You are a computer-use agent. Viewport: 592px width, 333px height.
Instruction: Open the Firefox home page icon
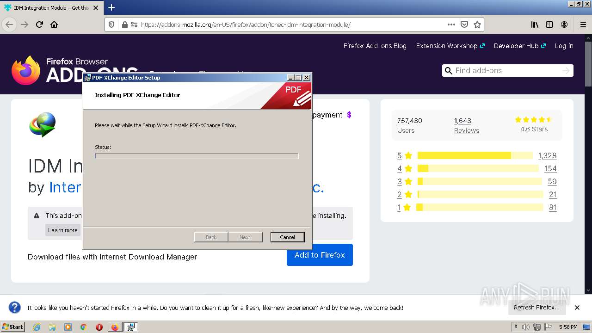coord(54,25)
